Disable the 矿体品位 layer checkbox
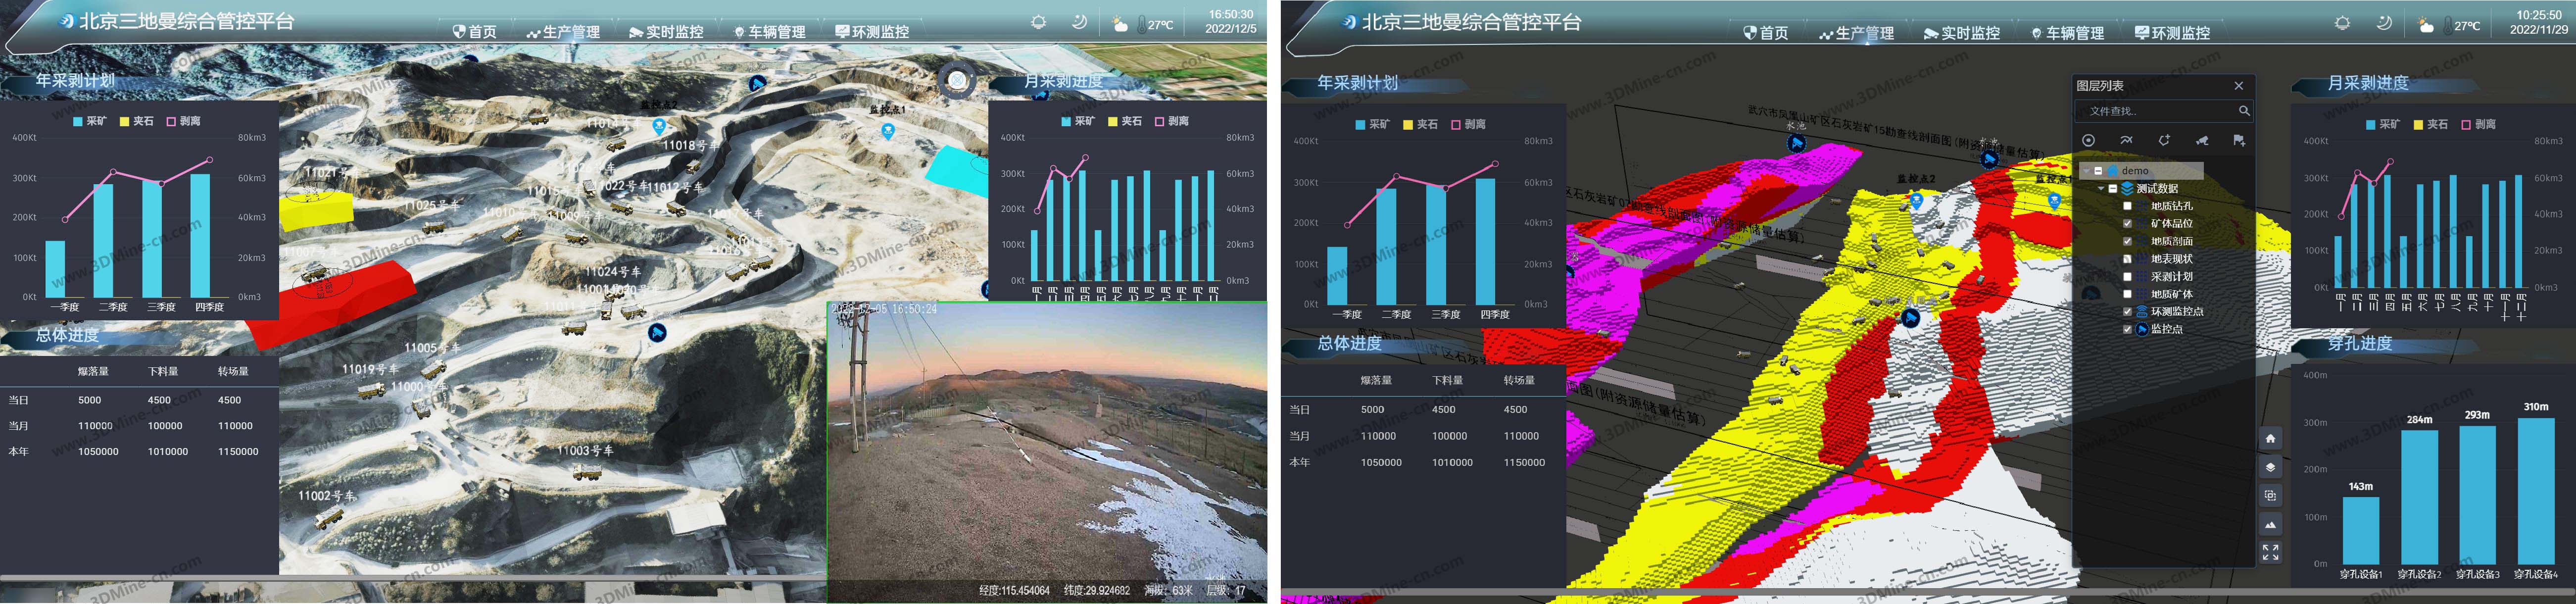 [2127, 223]
